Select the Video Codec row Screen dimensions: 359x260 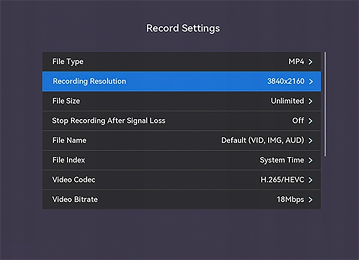pos(74,179)
